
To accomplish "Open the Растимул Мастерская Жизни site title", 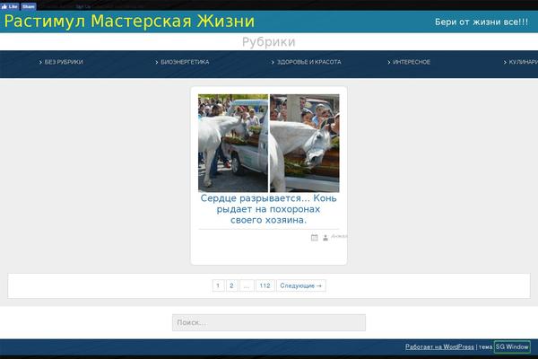I will coord(129,21).
